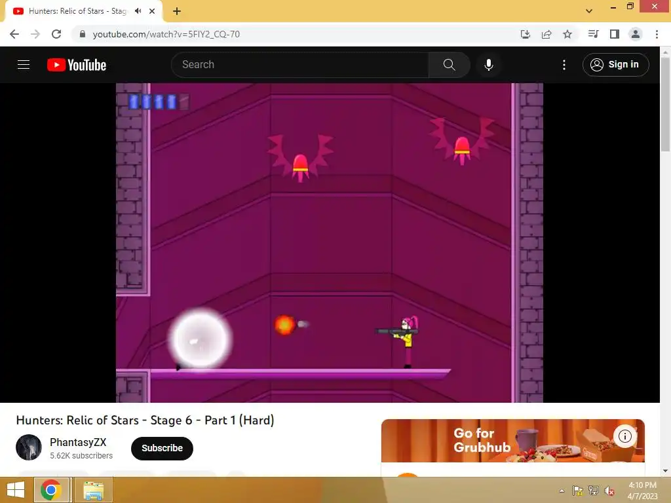671x503 pixels.
Task: Close the Hunters: Relic of Stars tab
Action: [x=152, y=11]
